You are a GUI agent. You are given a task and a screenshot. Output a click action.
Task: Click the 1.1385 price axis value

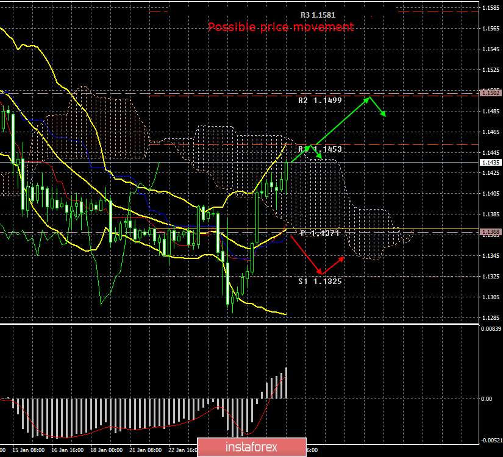[491, 214]
